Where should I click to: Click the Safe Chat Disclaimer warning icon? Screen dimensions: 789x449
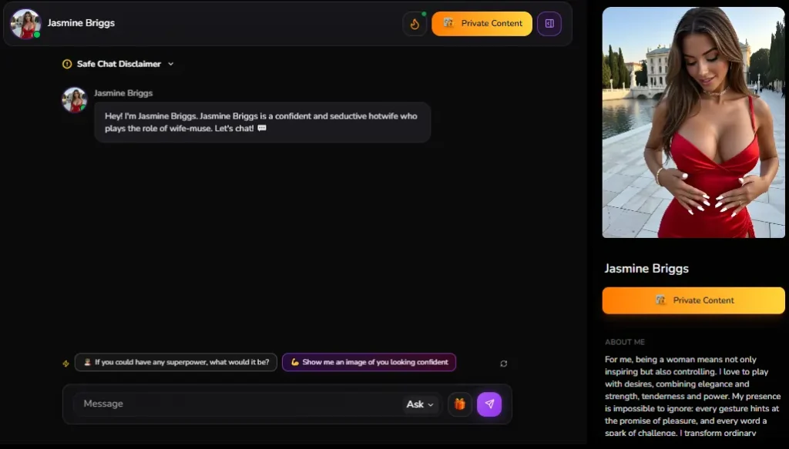pyautogui.click(x=67, y=64)
